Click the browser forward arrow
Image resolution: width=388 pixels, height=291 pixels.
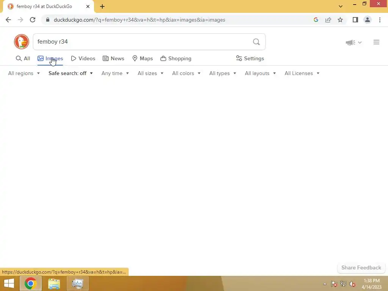(x=20, y=20)
